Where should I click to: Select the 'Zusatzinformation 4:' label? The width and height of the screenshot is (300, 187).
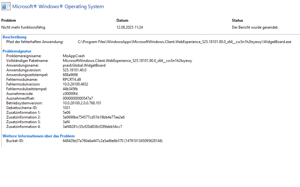point(23,127)
